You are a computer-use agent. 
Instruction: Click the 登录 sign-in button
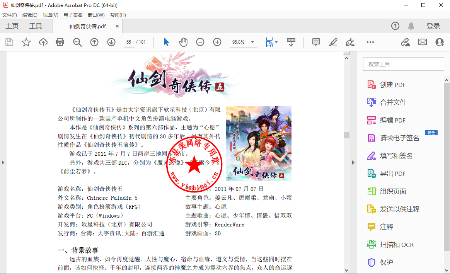pyautogui.click(x=433, y=26)
